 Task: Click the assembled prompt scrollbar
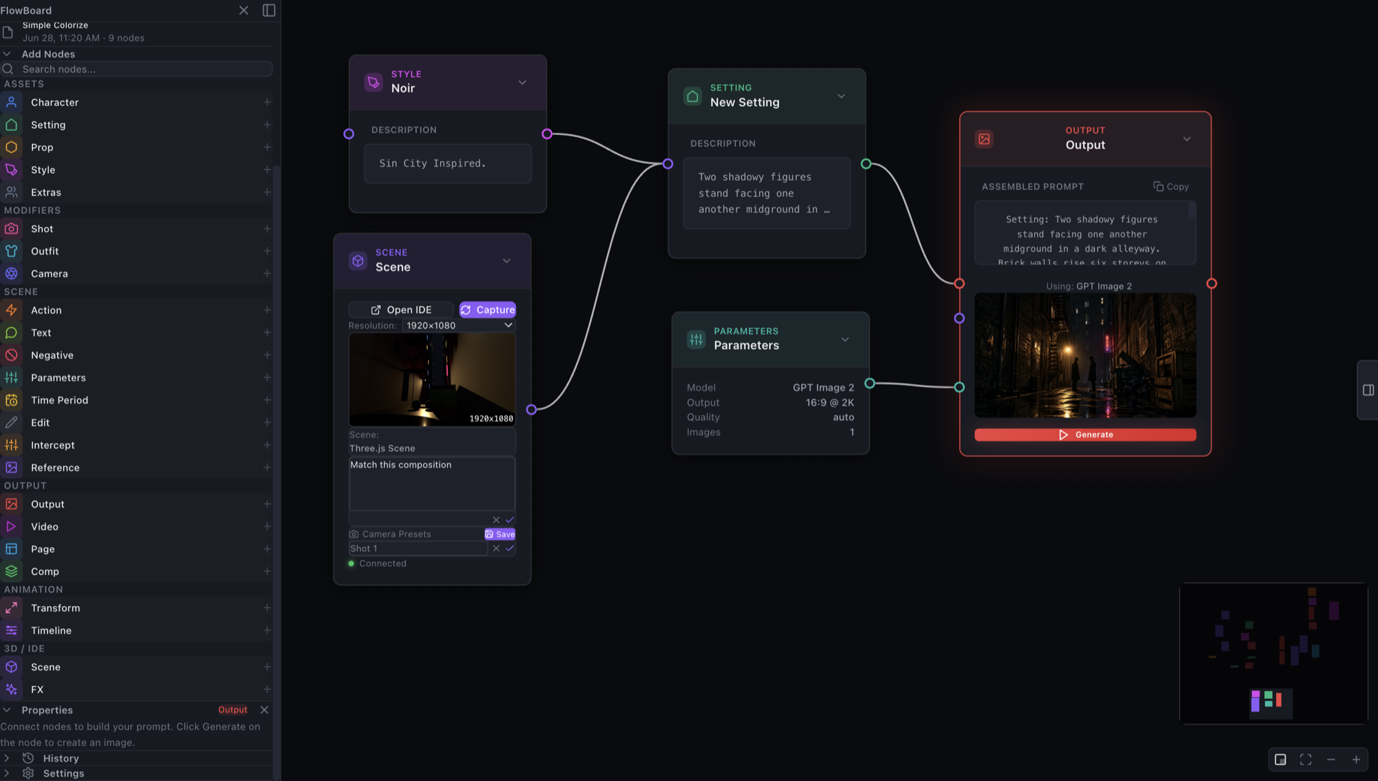(x=1192, y=211)
